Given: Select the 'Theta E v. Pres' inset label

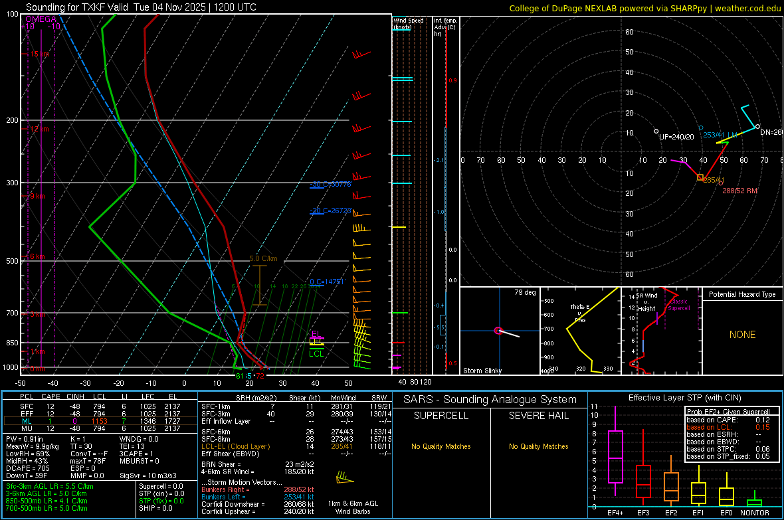Looking at the screenshot, I should click(580, 313).
